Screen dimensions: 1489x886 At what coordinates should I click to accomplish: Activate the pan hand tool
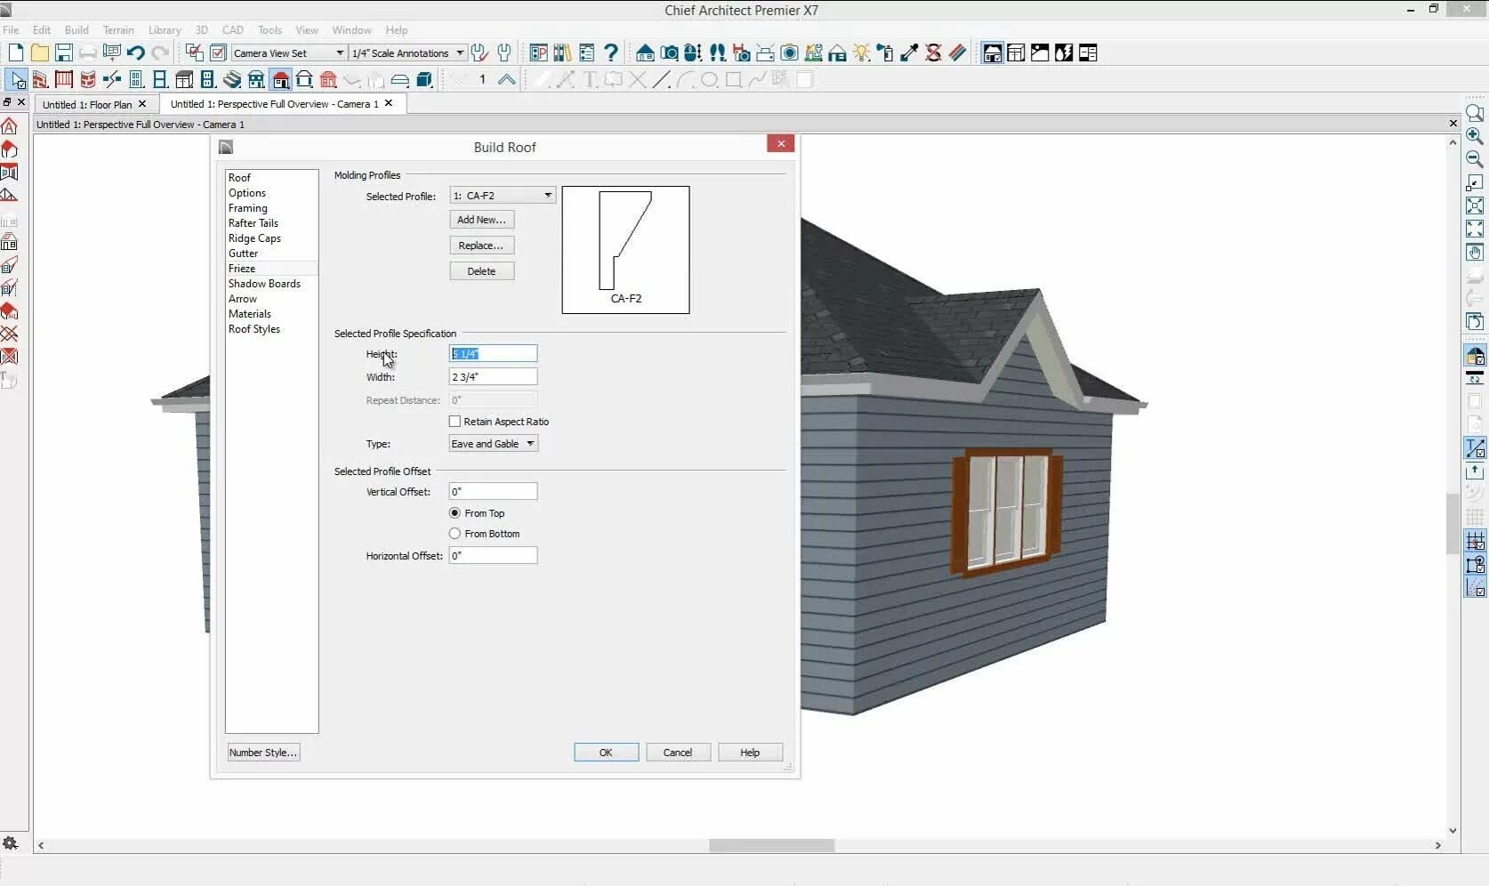click(1475, 253)
